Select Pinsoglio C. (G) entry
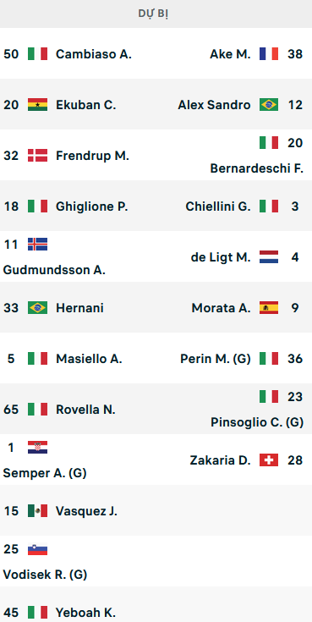 coord(257,422)
